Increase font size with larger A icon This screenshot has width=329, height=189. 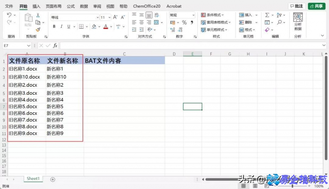(x=115, y=17)
